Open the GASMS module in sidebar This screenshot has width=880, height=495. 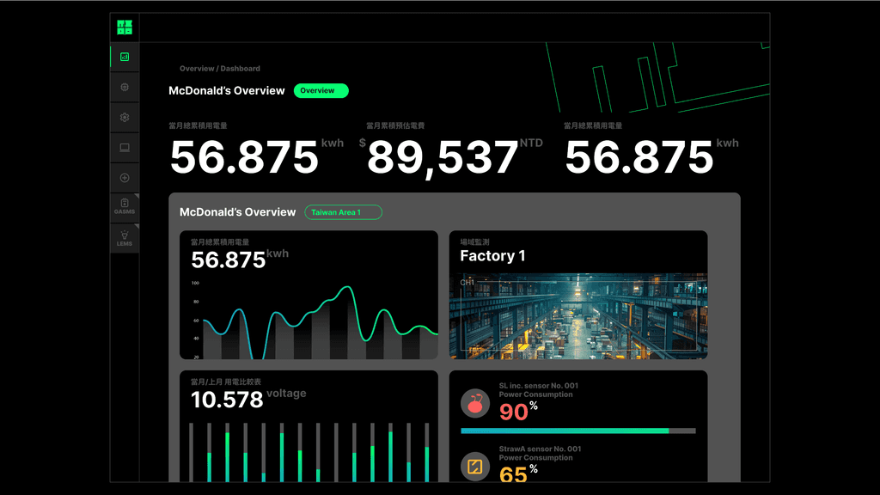(125, 206)
